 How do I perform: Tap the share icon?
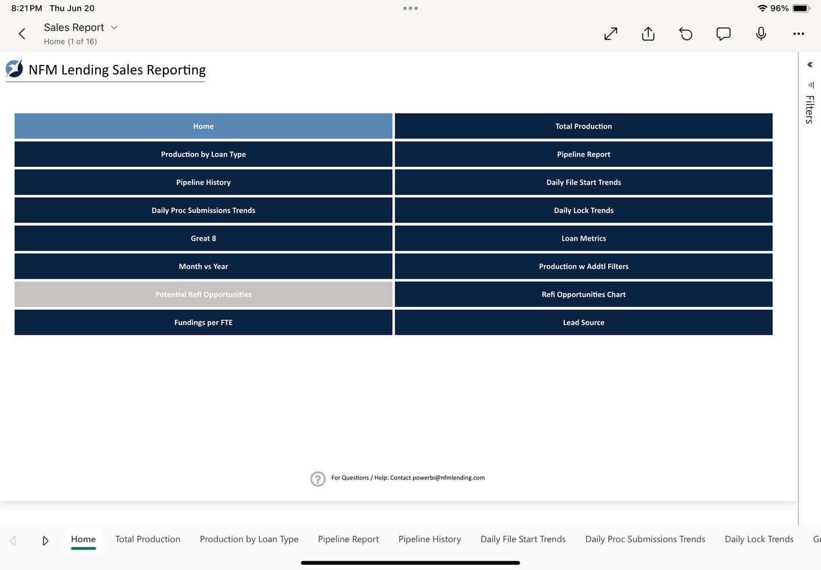click(648, 34)
